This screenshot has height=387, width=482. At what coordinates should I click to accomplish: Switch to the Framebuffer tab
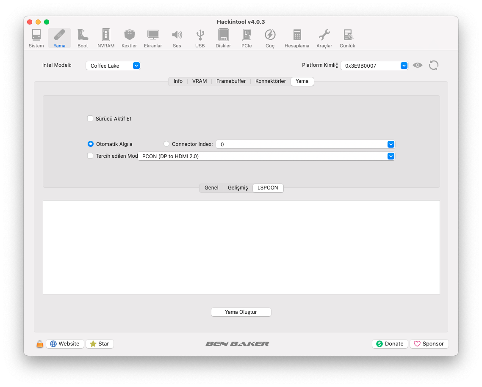[x=231, y=81]
